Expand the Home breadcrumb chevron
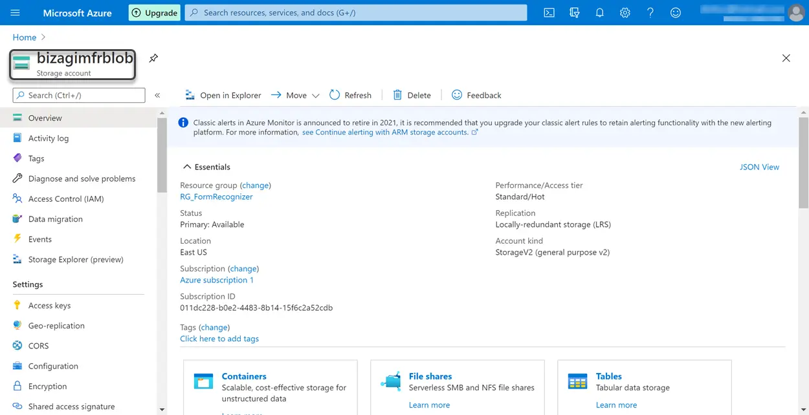This screenshot has height=415, width=809. point(43,37)
